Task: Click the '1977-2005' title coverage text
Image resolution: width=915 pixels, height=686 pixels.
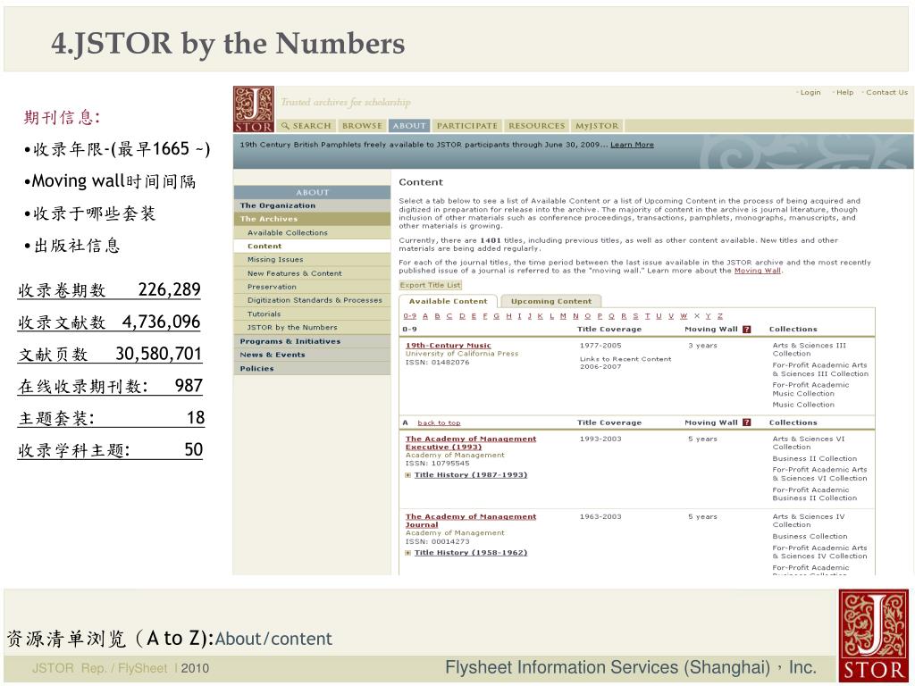Action: coord(600,346)
